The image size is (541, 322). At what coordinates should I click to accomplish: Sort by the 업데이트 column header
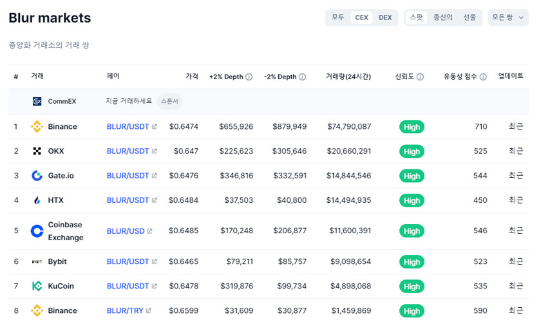tap(511, 76)
